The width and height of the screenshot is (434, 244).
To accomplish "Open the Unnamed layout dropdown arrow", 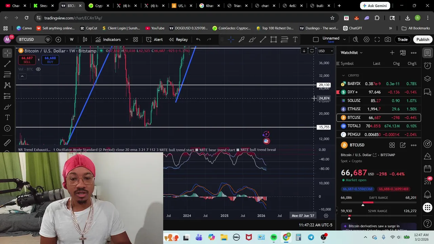I will click(344, 40).
